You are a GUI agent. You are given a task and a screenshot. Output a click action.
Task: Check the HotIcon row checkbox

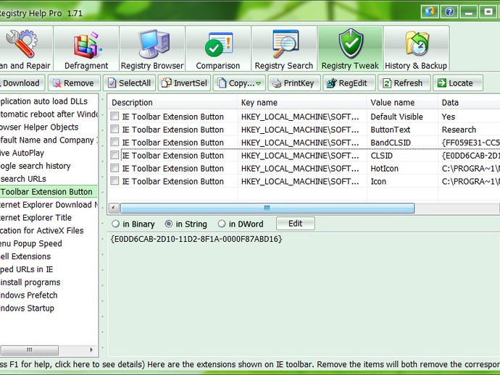coord(114,168)
